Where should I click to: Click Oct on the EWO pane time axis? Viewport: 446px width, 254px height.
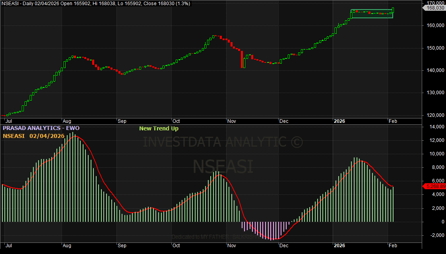(176, 245)
